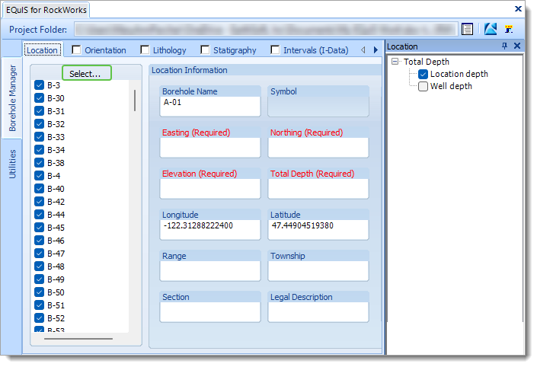This screenshot has height=367, width=537.
Task: Click the borehole list horizontal scrollbar
Action: [78, 339]
